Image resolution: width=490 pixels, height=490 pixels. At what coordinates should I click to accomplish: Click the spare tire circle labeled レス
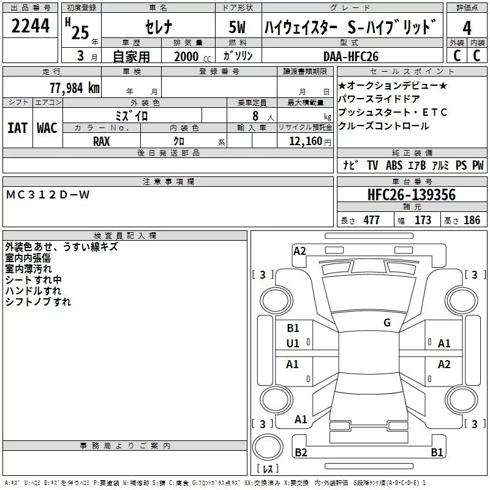tap(268, 447)
